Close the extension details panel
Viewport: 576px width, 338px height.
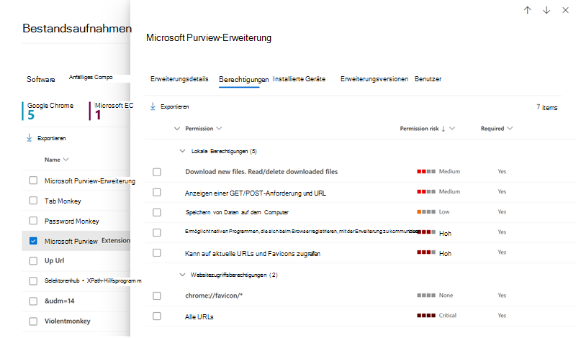point(566,10)
